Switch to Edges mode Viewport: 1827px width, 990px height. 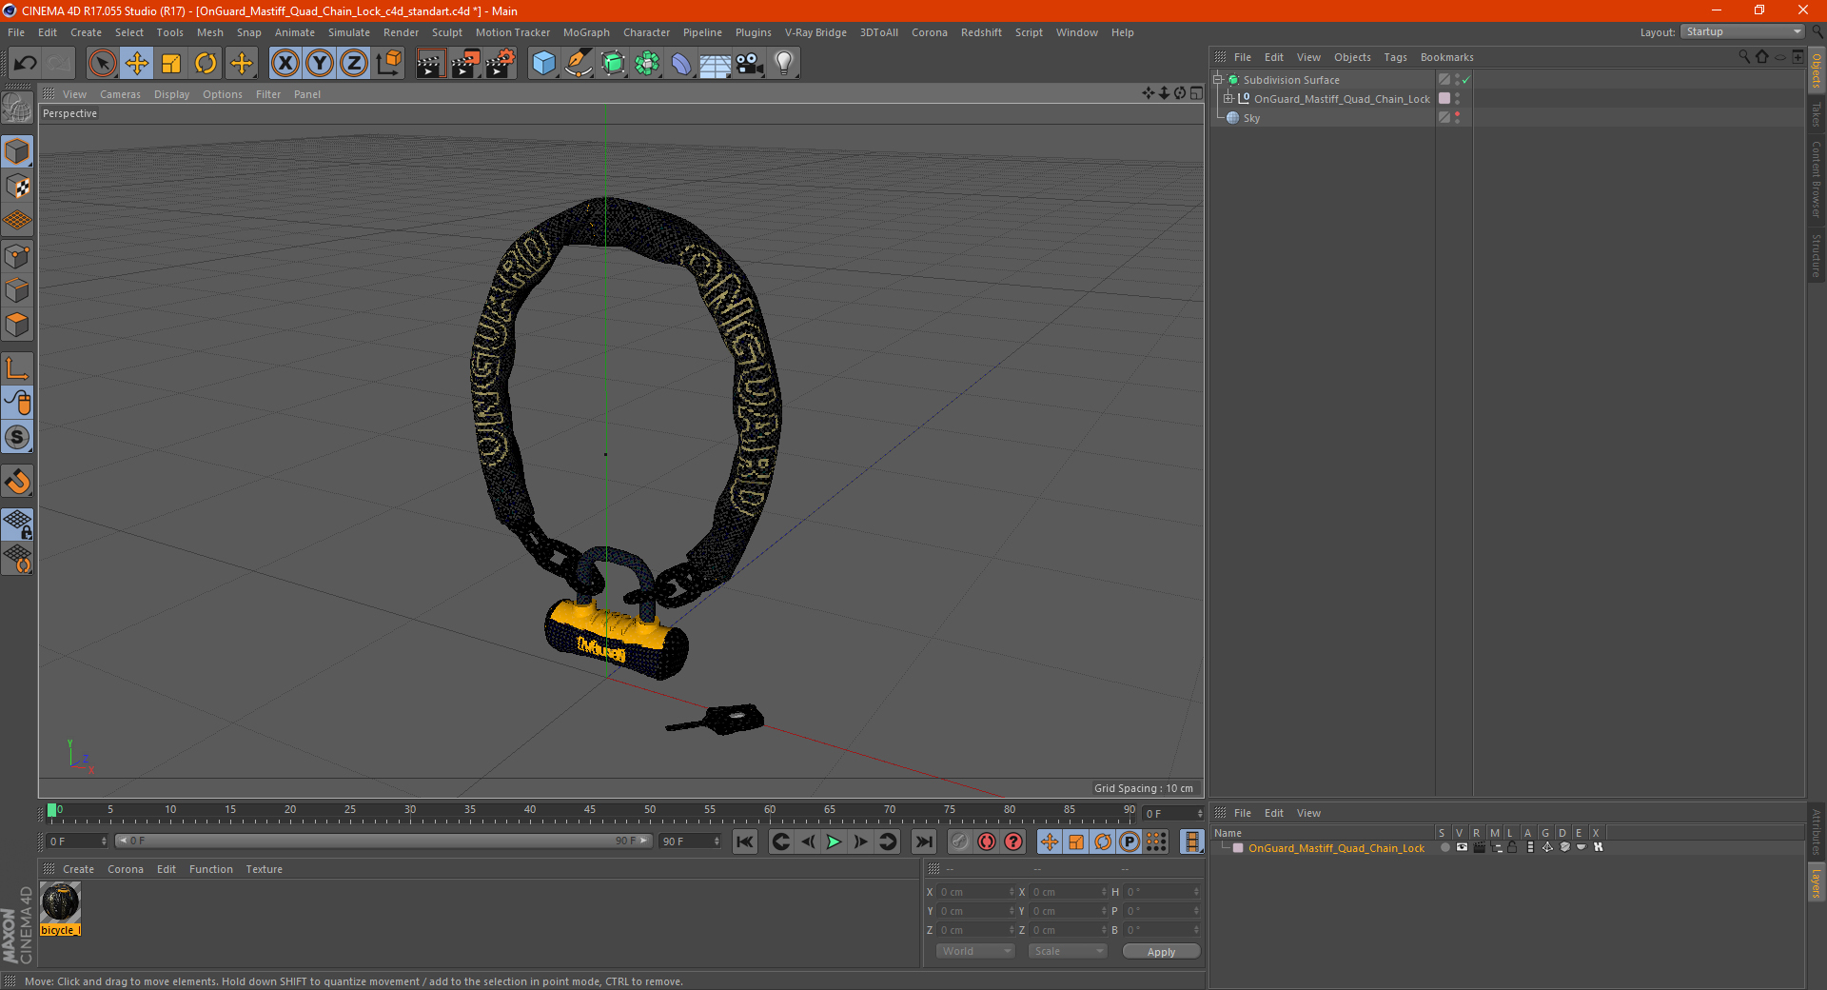[x=17, y=290]
